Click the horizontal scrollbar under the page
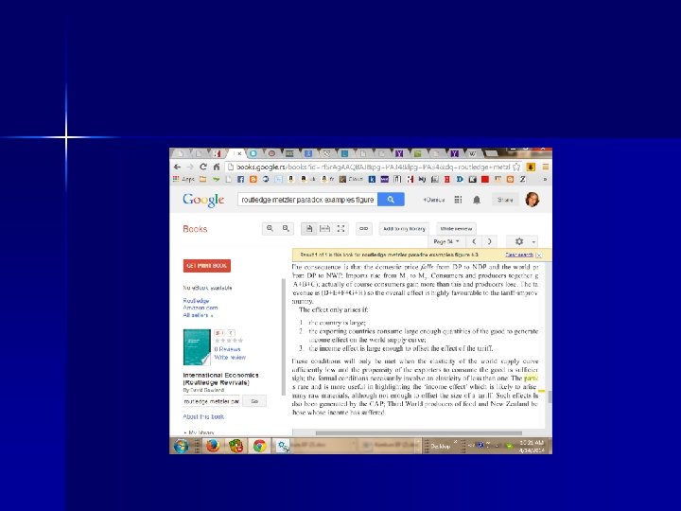Viewport: 681px width, 511px height. pyautogui.click(x=419, y=433)
